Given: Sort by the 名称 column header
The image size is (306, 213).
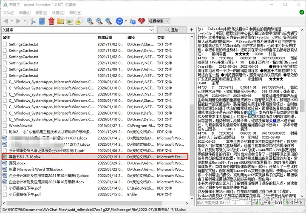Looking at the screenshot, I should (x=49, y=37).
